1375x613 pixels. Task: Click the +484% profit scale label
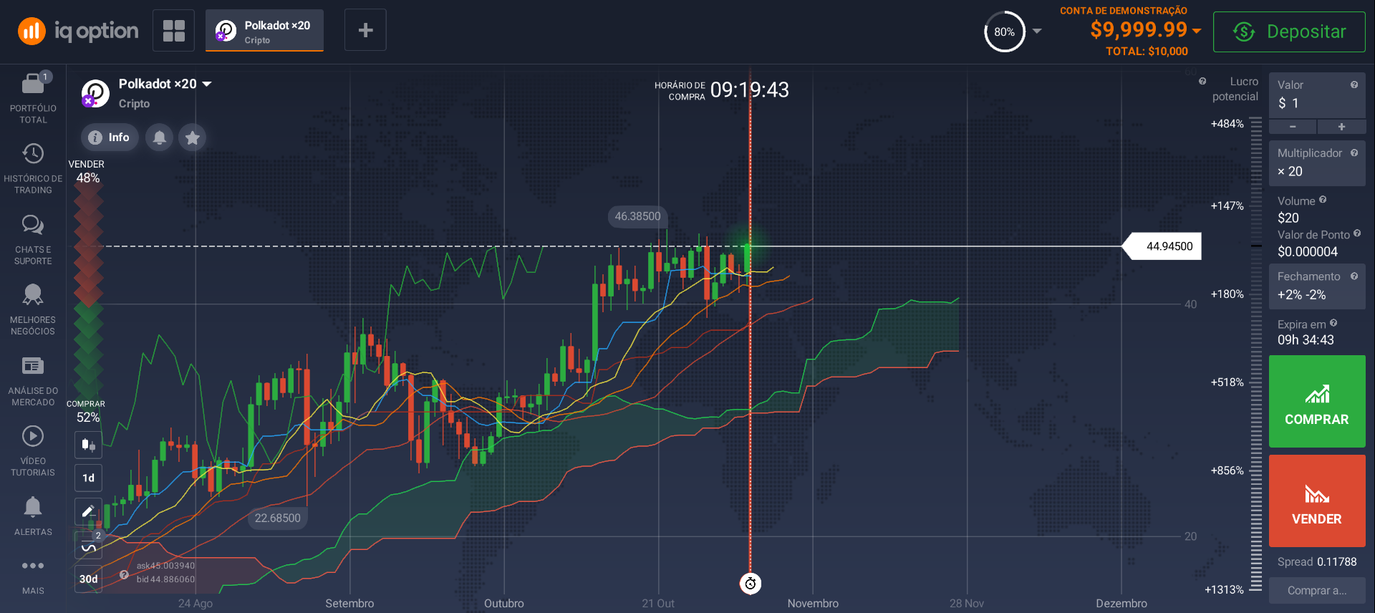pos(1227,124)
